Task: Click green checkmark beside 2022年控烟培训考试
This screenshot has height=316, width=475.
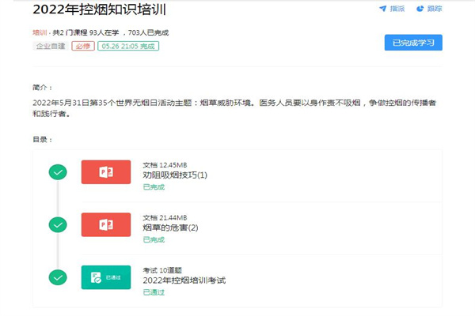Action: point(58,277)
